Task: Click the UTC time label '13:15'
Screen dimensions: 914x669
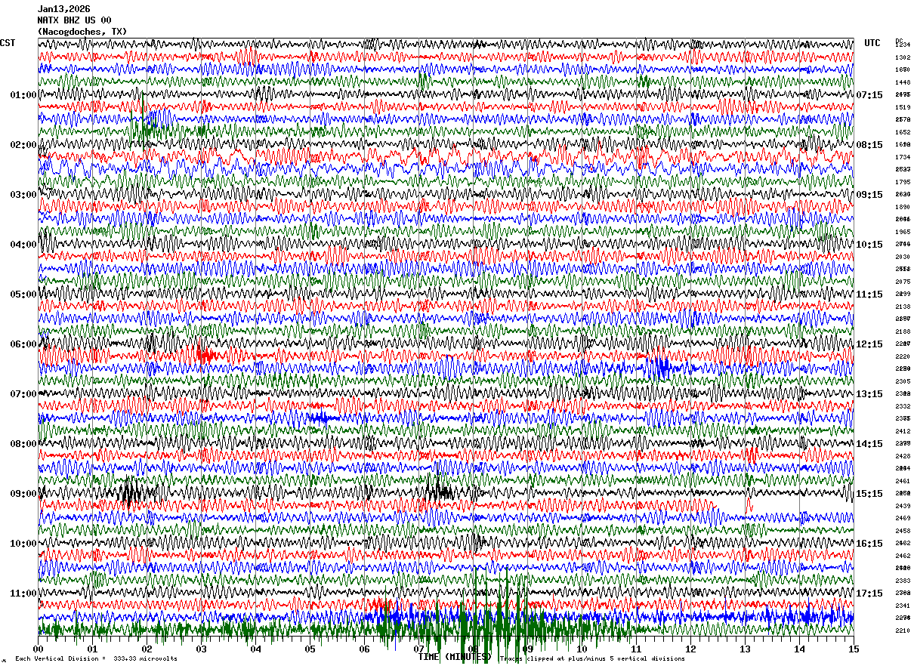Action: (x=869, y=394)
